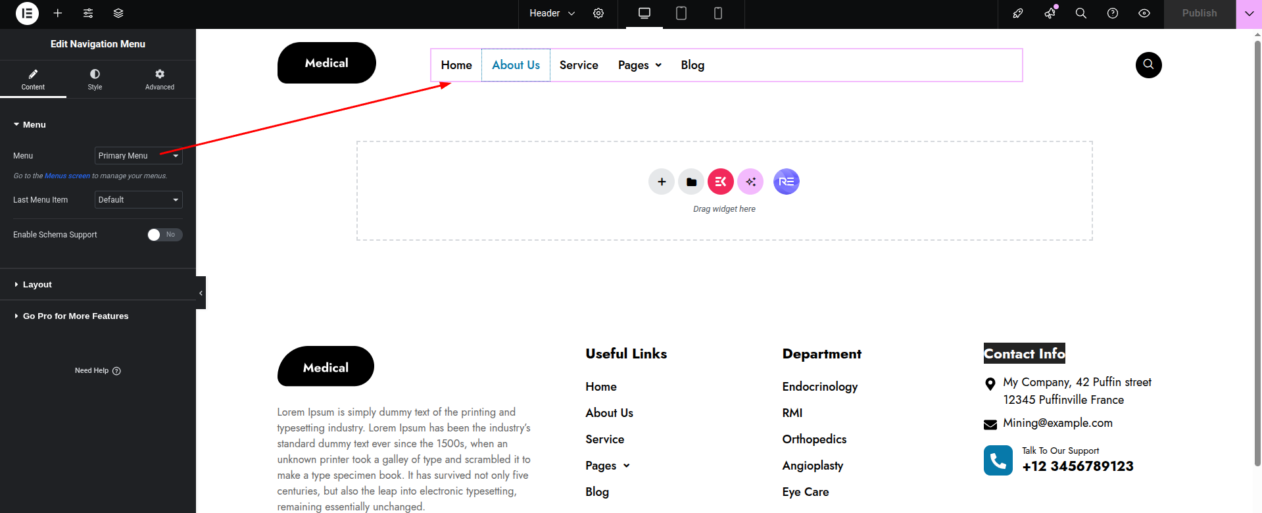Viewport: 1262px width, 513px height.
Task: Preview changes with the eye icon
Action: 1144,13
